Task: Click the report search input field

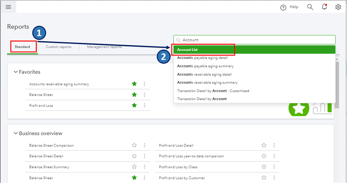Action: [x=257, y=40]
